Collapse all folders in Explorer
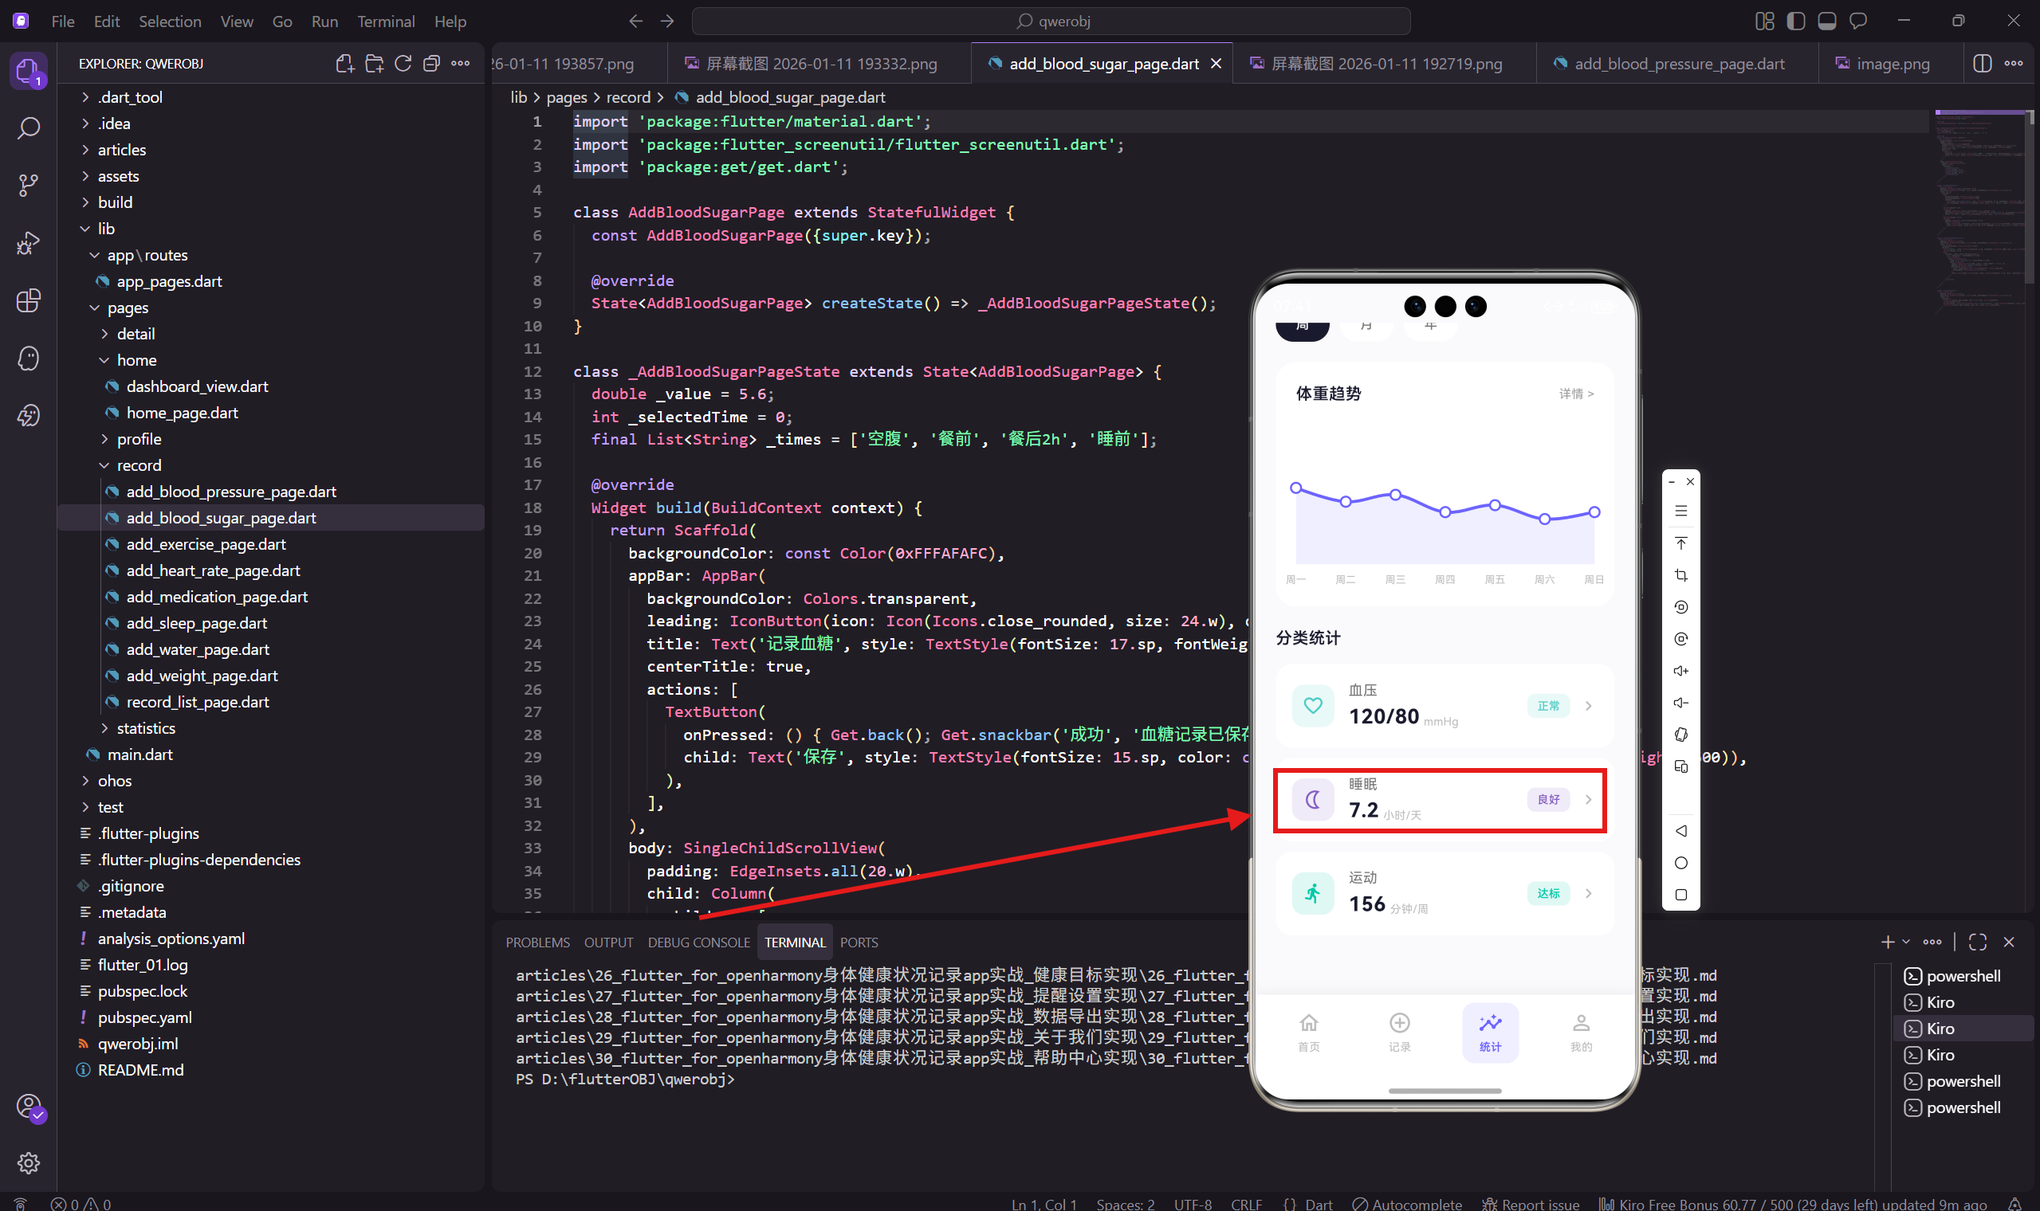 point(432,64)
